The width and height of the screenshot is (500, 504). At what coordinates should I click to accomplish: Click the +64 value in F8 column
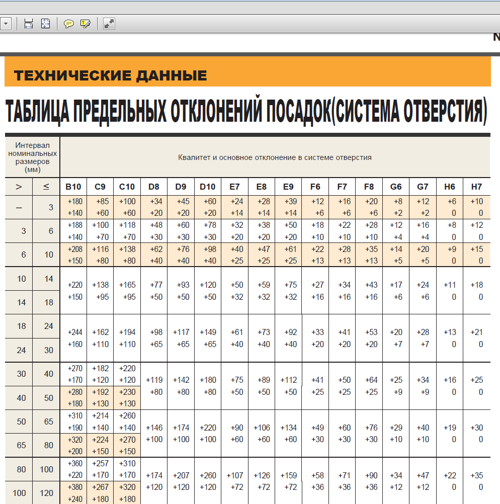[371, 380]
